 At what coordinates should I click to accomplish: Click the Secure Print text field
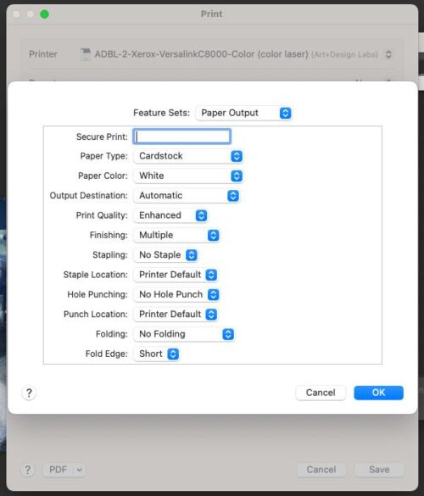(182, 137)
